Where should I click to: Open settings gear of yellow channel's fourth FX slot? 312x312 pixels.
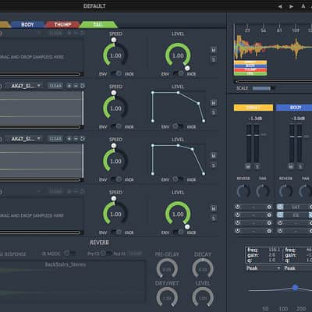(269, 231)
